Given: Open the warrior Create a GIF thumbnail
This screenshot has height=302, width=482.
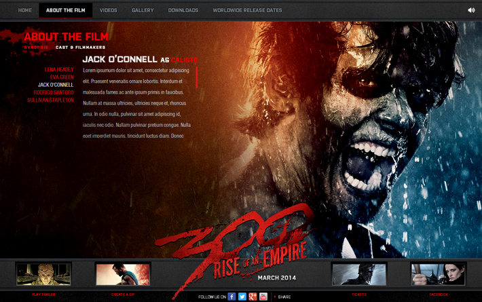Looking at the screenshot, I should [x=123, y=274].
